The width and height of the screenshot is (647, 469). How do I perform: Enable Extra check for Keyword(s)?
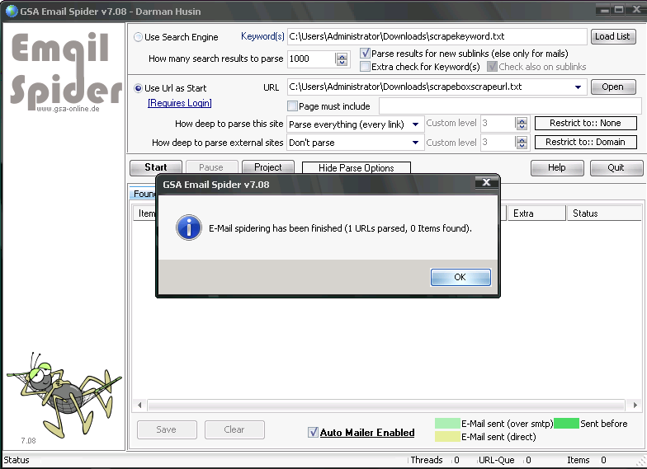tap(365, 66)
